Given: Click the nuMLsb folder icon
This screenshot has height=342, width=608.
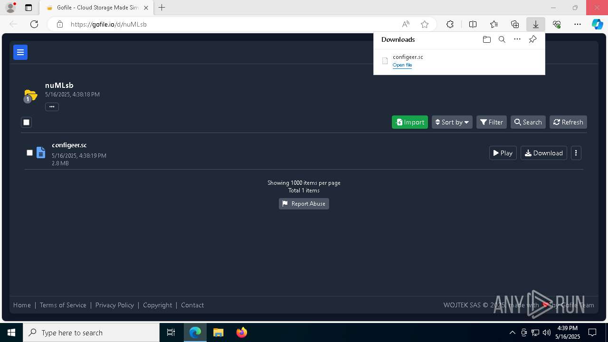Looking at the screenshot, I should pos(30,95).
